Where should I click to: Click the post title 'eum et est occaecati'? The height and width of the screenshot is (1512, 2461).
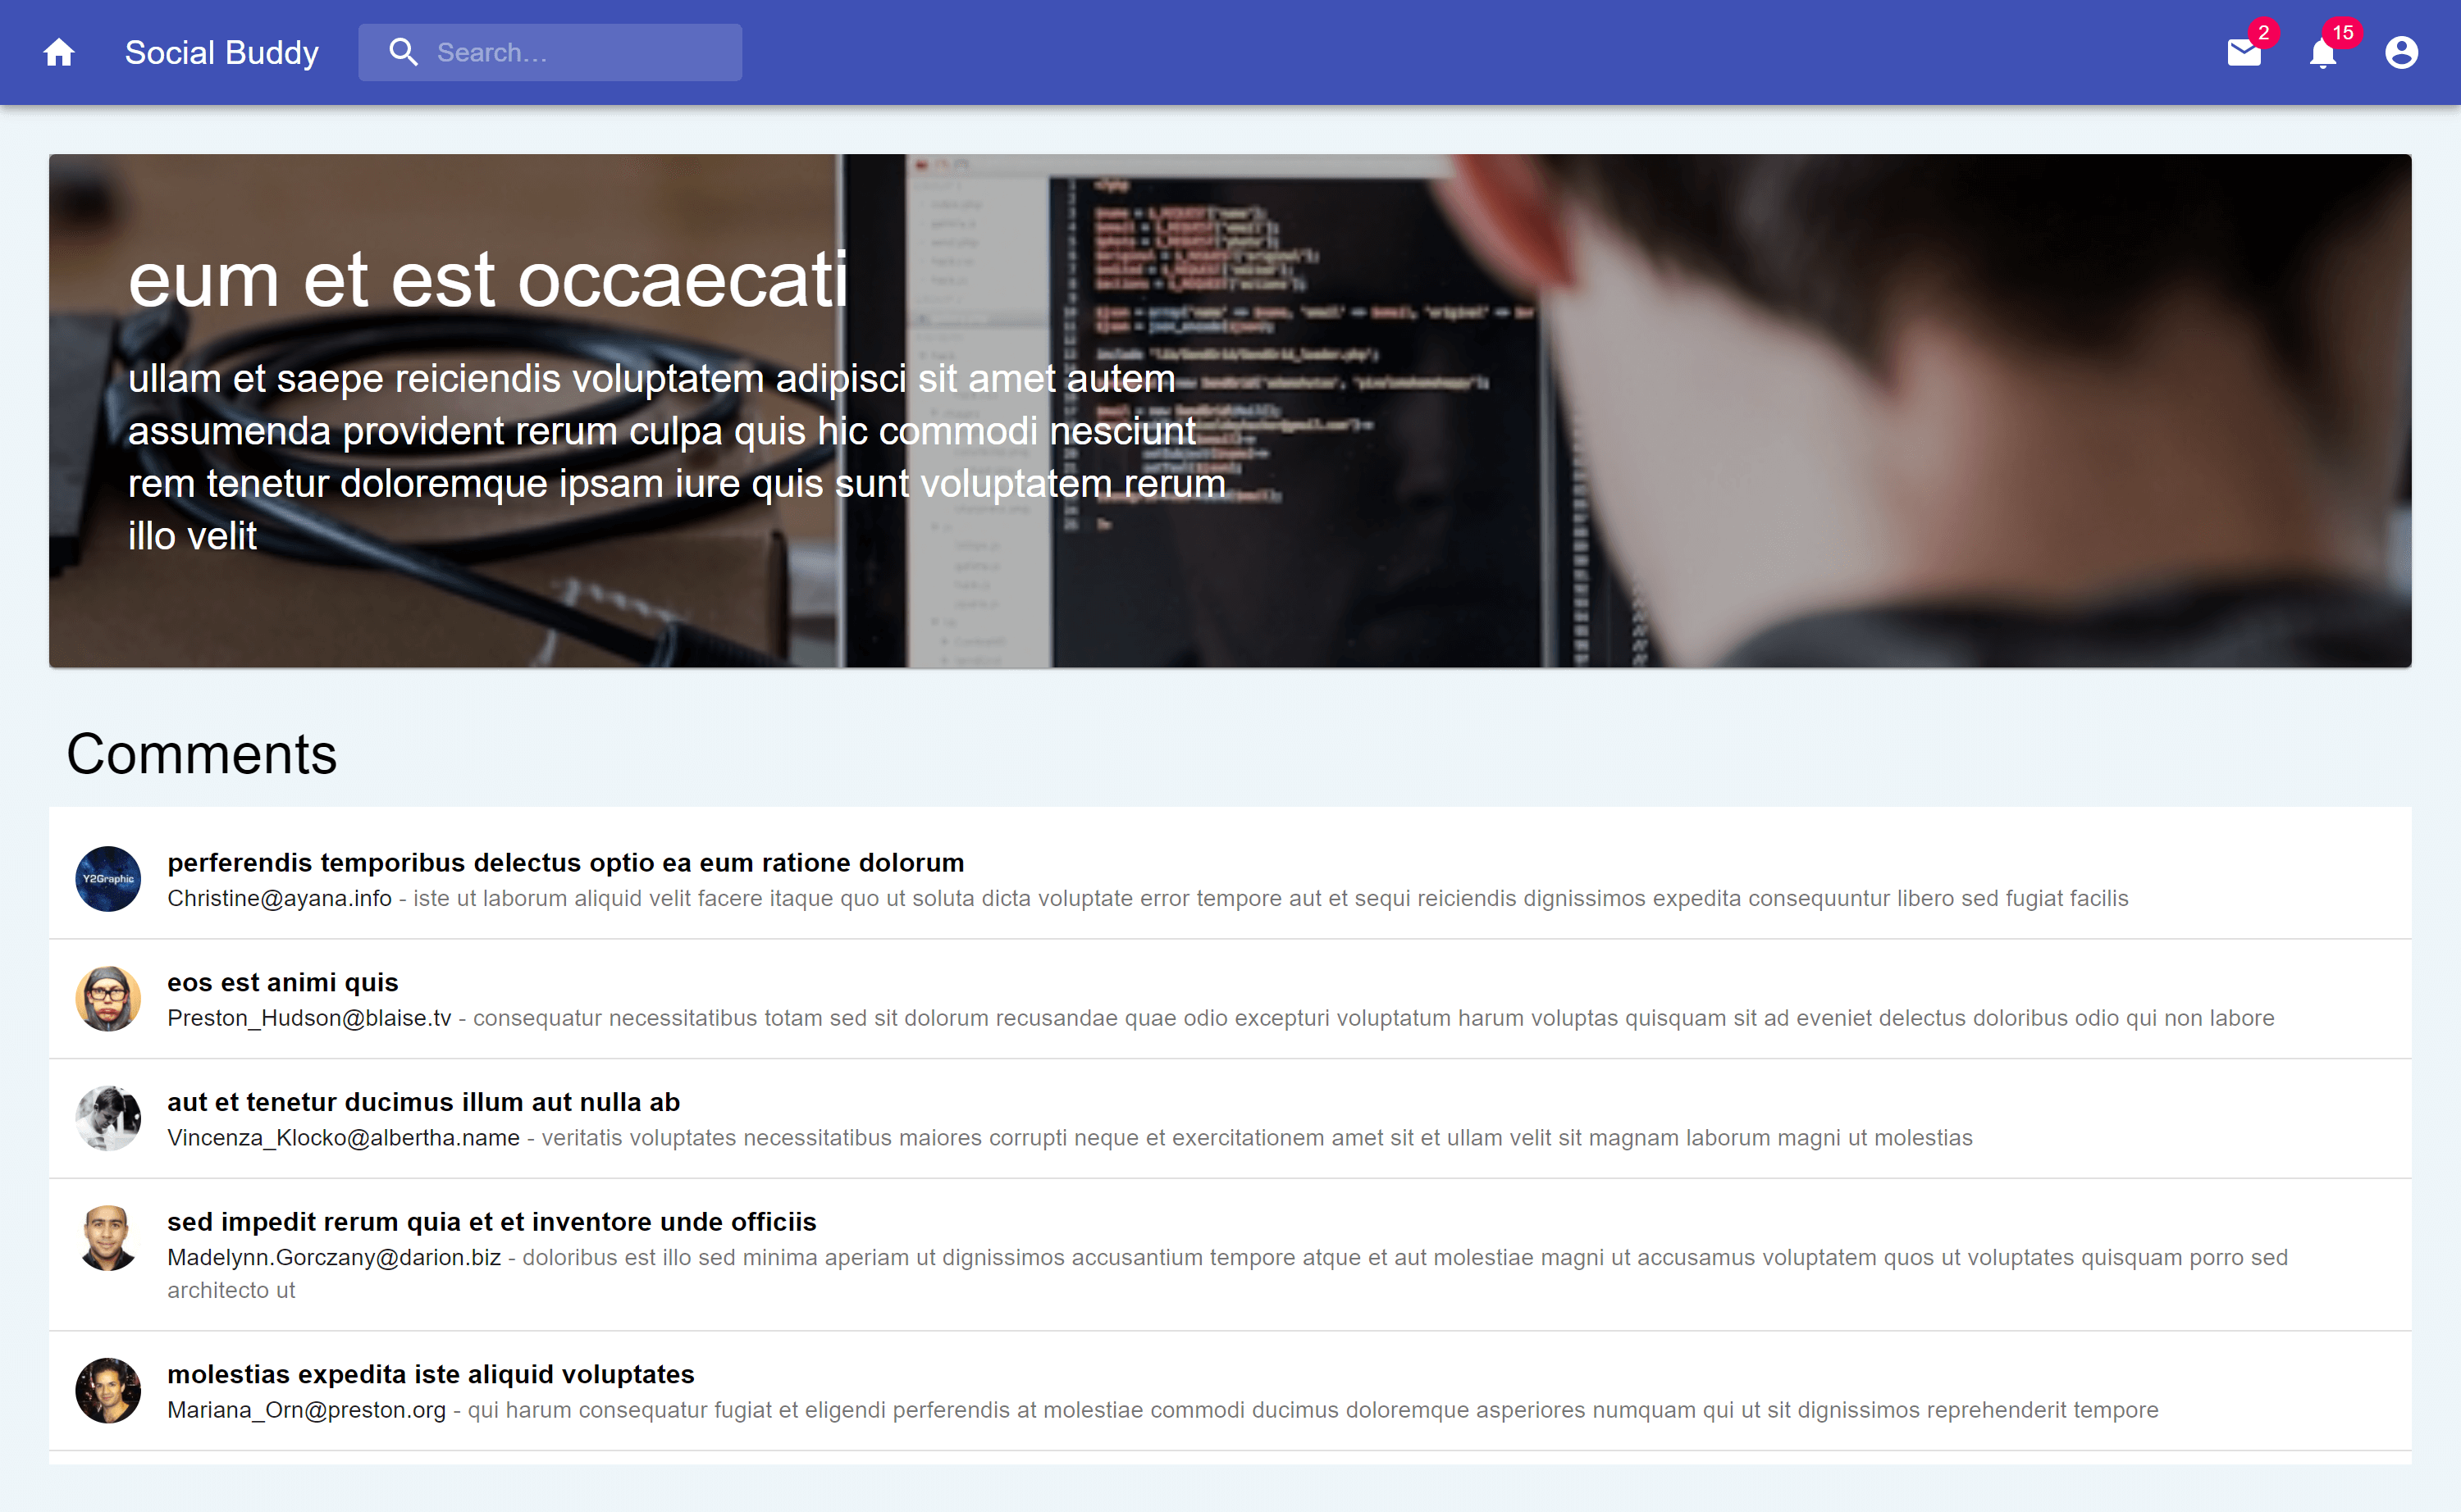point(488,280)
